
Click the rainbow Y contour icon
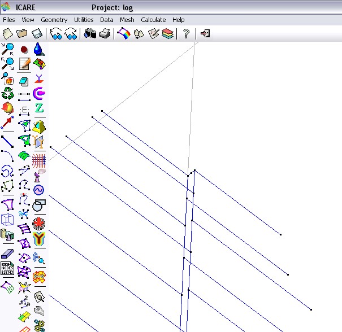[39, 238]
